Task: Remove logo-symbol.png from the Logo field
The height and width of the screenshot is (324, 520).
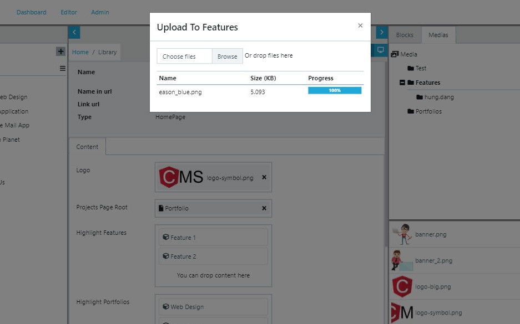Action: pos(264,177)
